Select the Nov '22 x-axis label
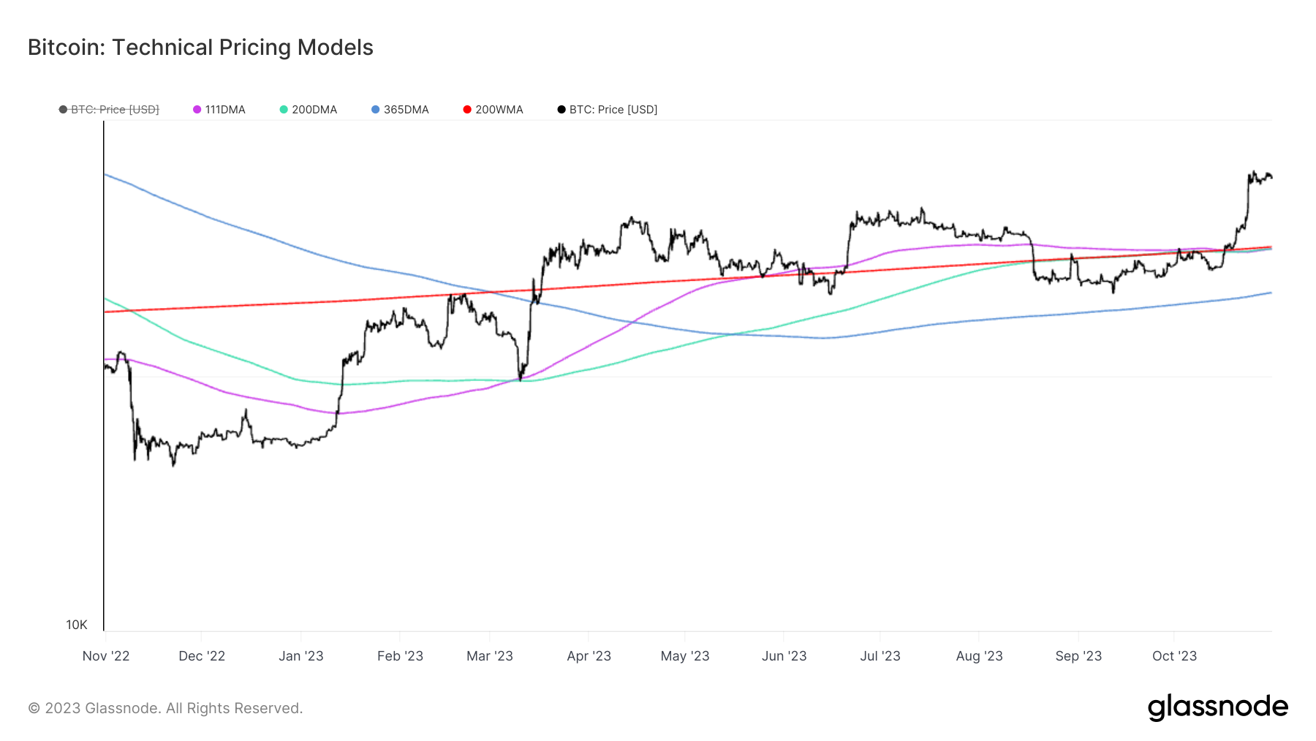This screenshot has height=741, width=1316. 106,656
